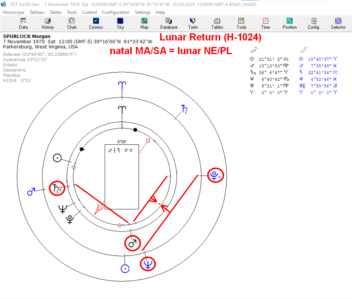
Task: Open the Control menu
Action: 89,12
